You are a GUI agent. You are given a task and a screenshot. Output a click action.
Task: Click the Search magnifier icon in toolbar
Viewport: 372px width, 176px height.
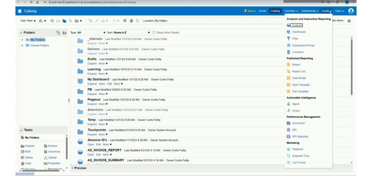click(x=70, y=21)
